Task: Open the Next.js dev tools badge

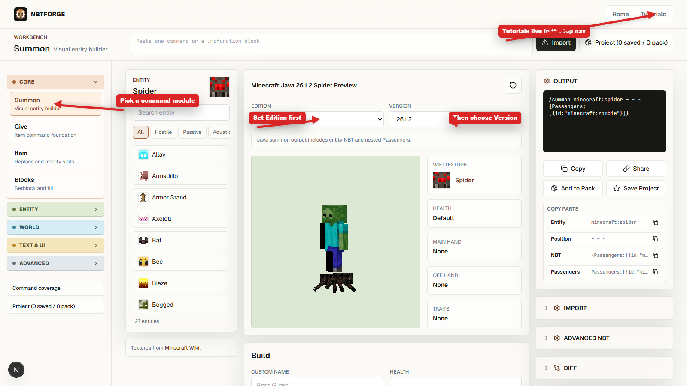Action: pyautogui.click(x=16, y=370)
